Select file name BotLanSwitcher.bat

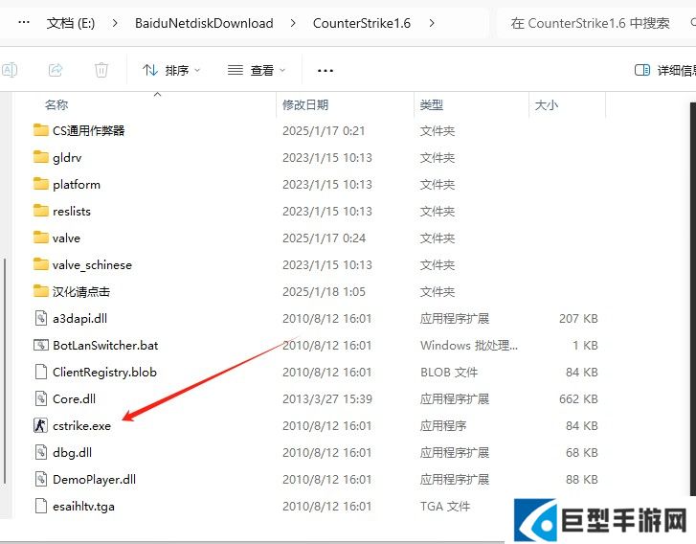[x=105, y=345]
